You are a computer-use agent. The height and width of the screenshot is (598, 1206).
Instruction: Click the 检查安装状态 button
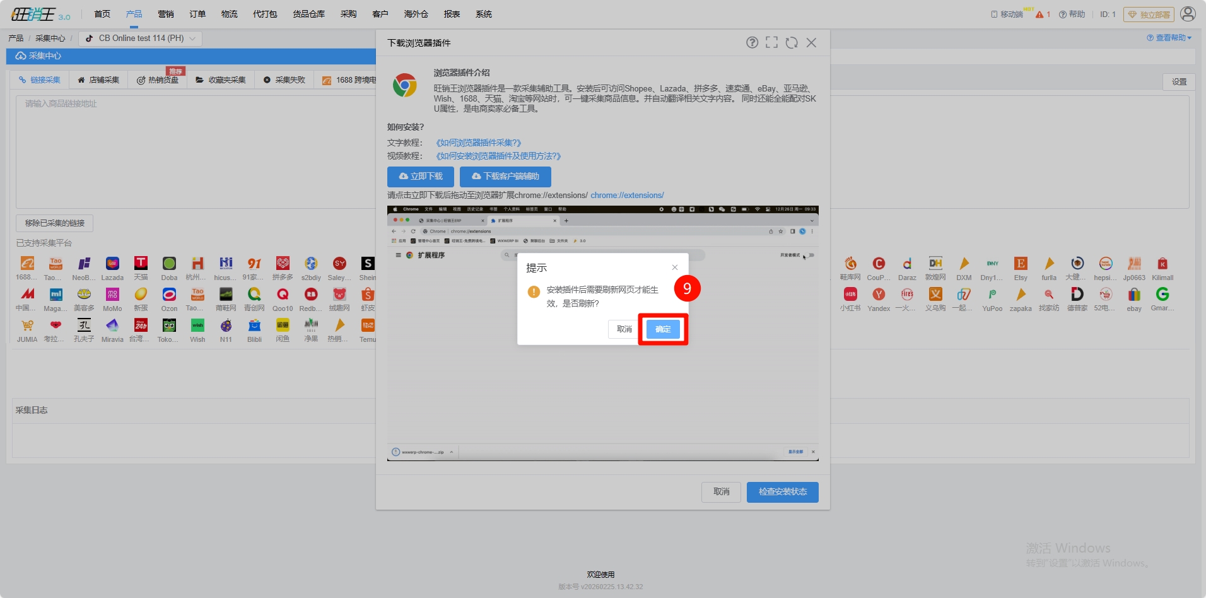782,492
